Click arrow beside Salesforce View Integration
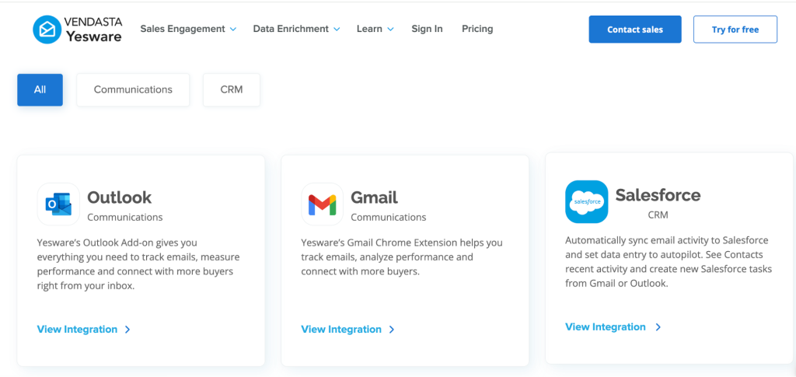Screen dimensions: 796x377 658,326
